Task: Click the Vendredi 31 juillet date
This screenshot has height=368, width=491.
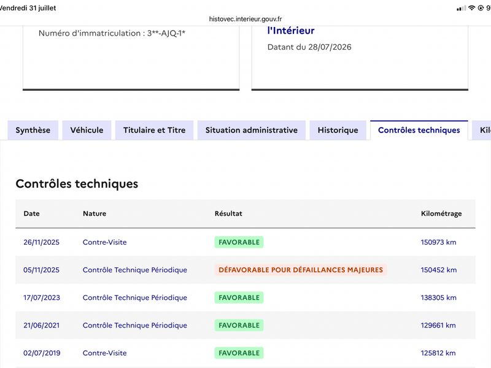Action: (28, 8)
